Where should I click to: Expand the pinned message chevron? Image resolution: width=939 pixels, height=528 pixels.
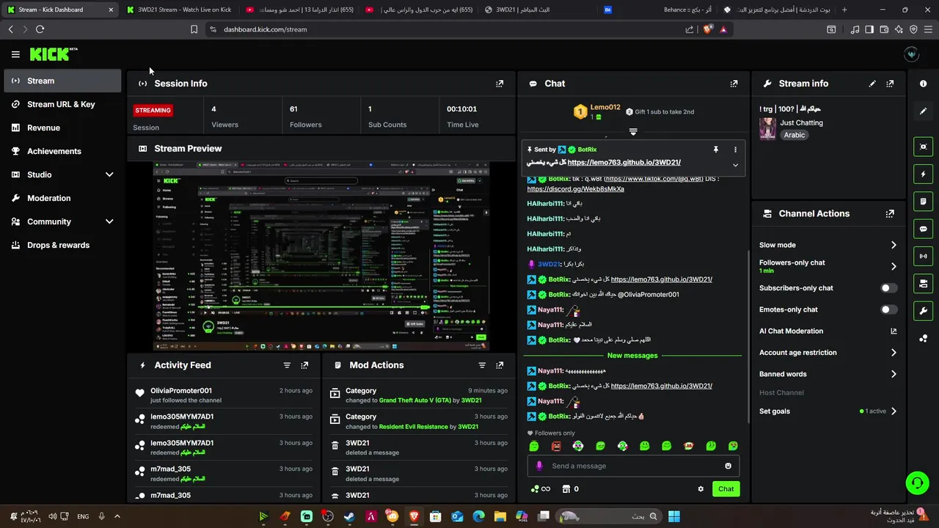735,165
